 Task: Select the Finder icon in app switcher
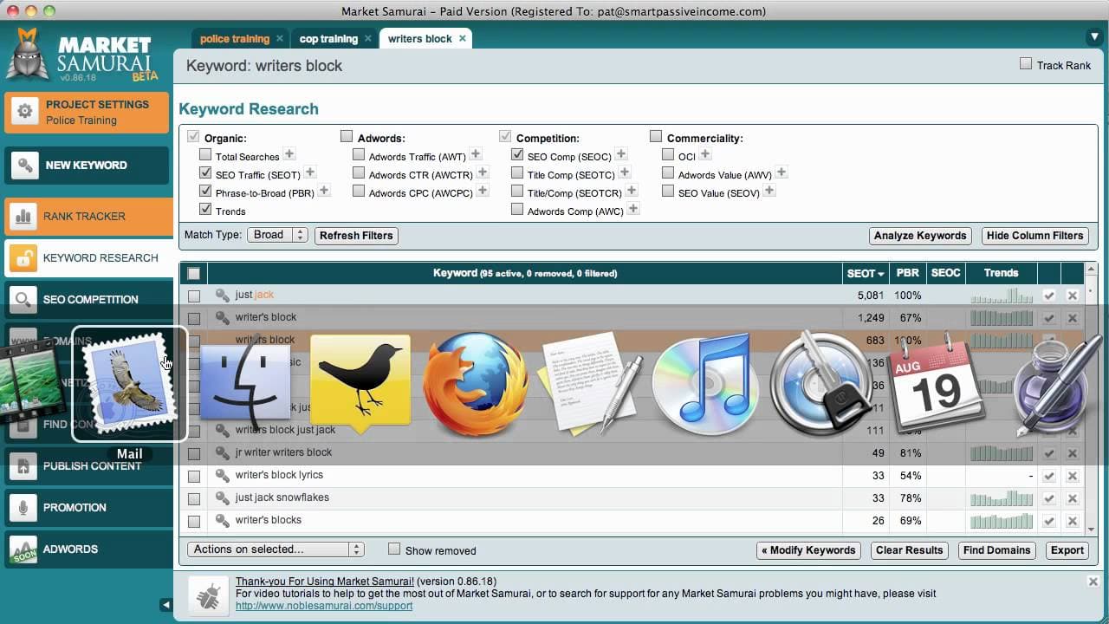tap(246, 385)
